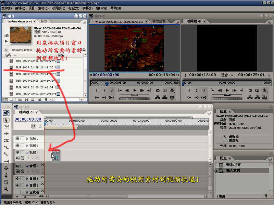This screenshot has width=274, height=205.
Task: Select the Zoom magnifier tool
Action: (x=6, y=189)
